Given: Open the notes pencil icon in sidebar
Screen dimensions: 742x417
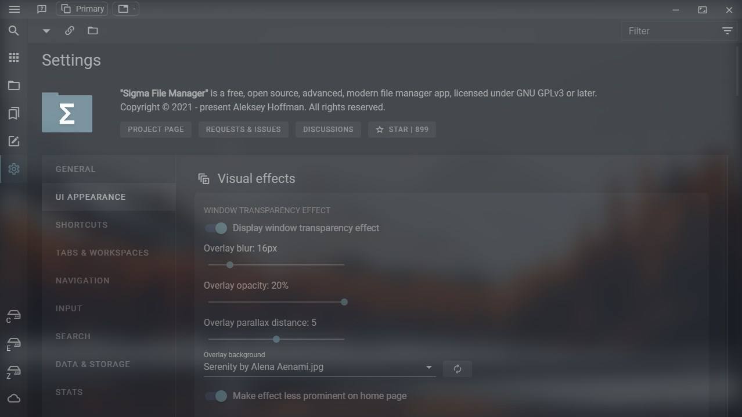Looking at the screenshot, I should click(14, 141).
